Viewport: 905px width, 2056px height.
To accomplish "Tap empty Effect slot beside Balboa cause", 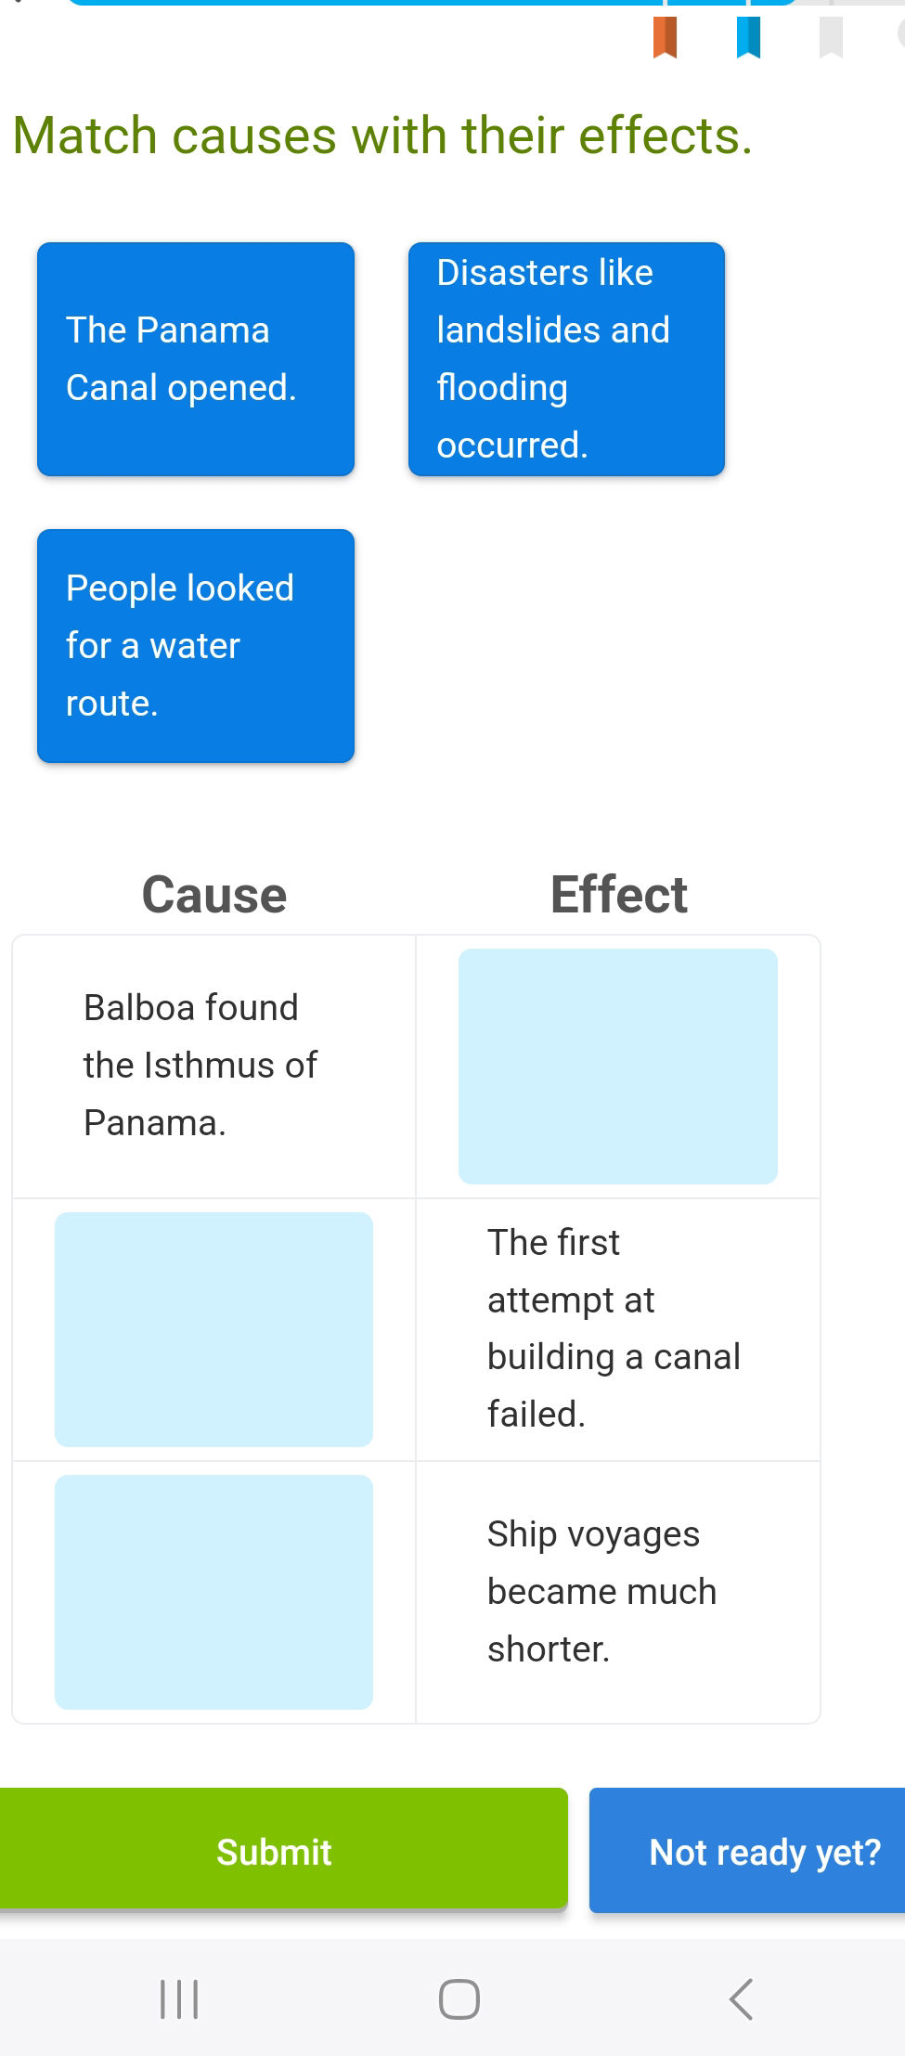I will tap(619, 1065).
